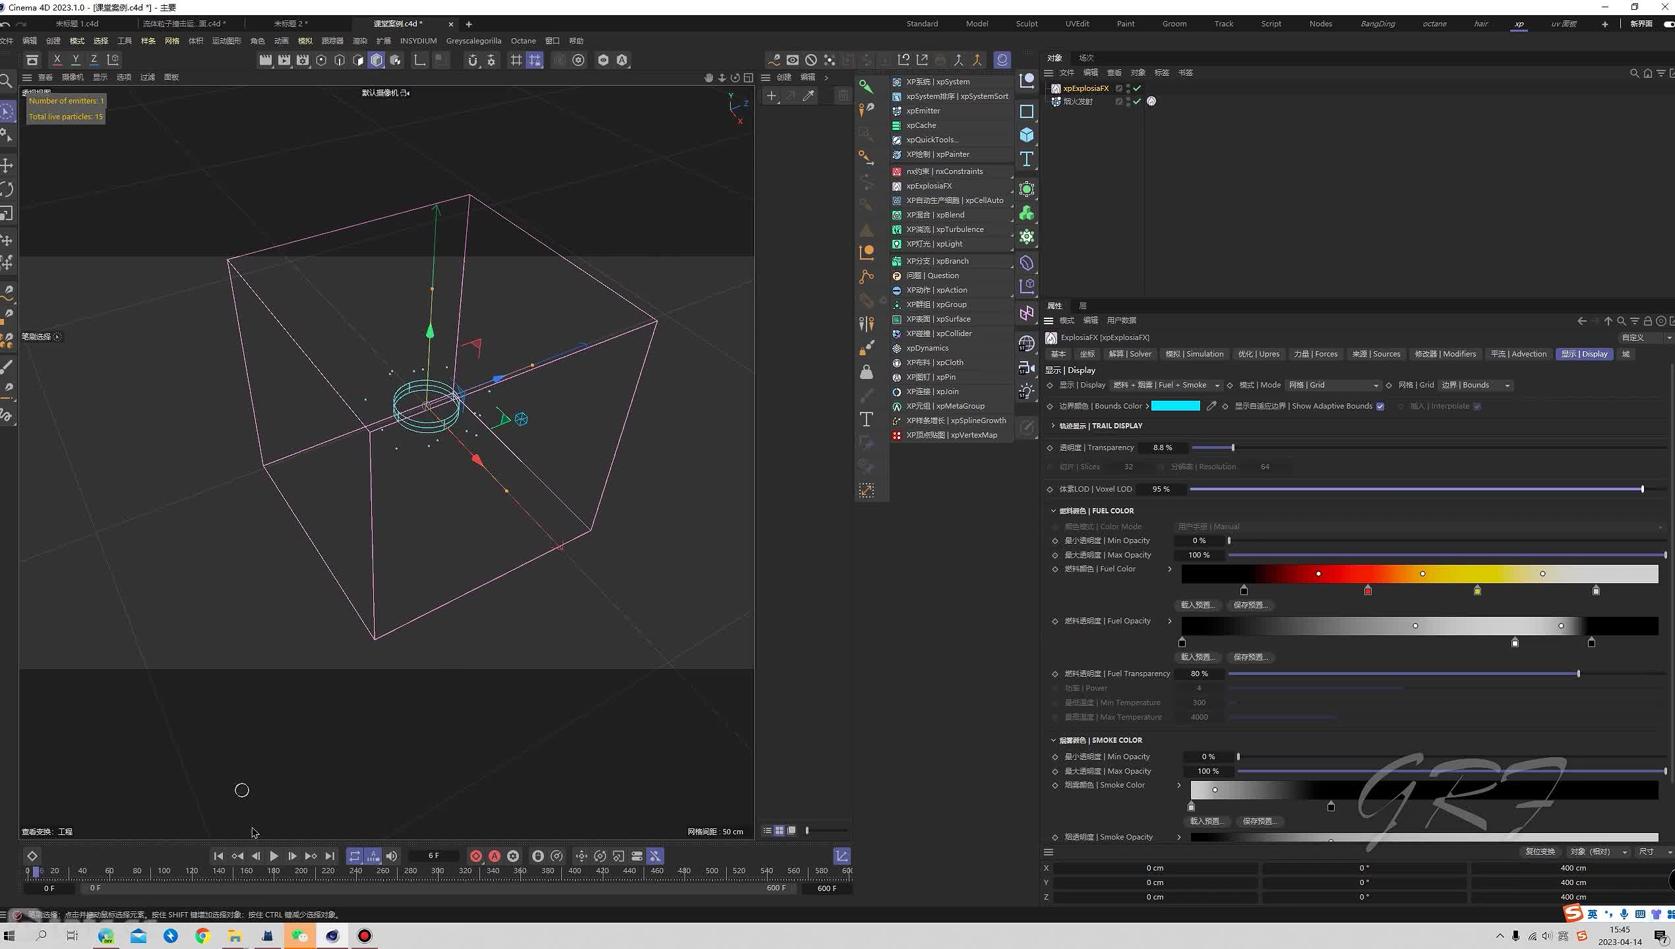The width and height of the screenshot is (1675, 949).
Task: Switch to the Sculpt layout
Action: click(1027, 24)
